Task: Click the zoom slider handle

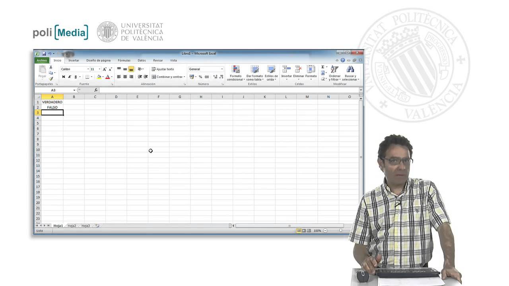Action: [341, 230]
